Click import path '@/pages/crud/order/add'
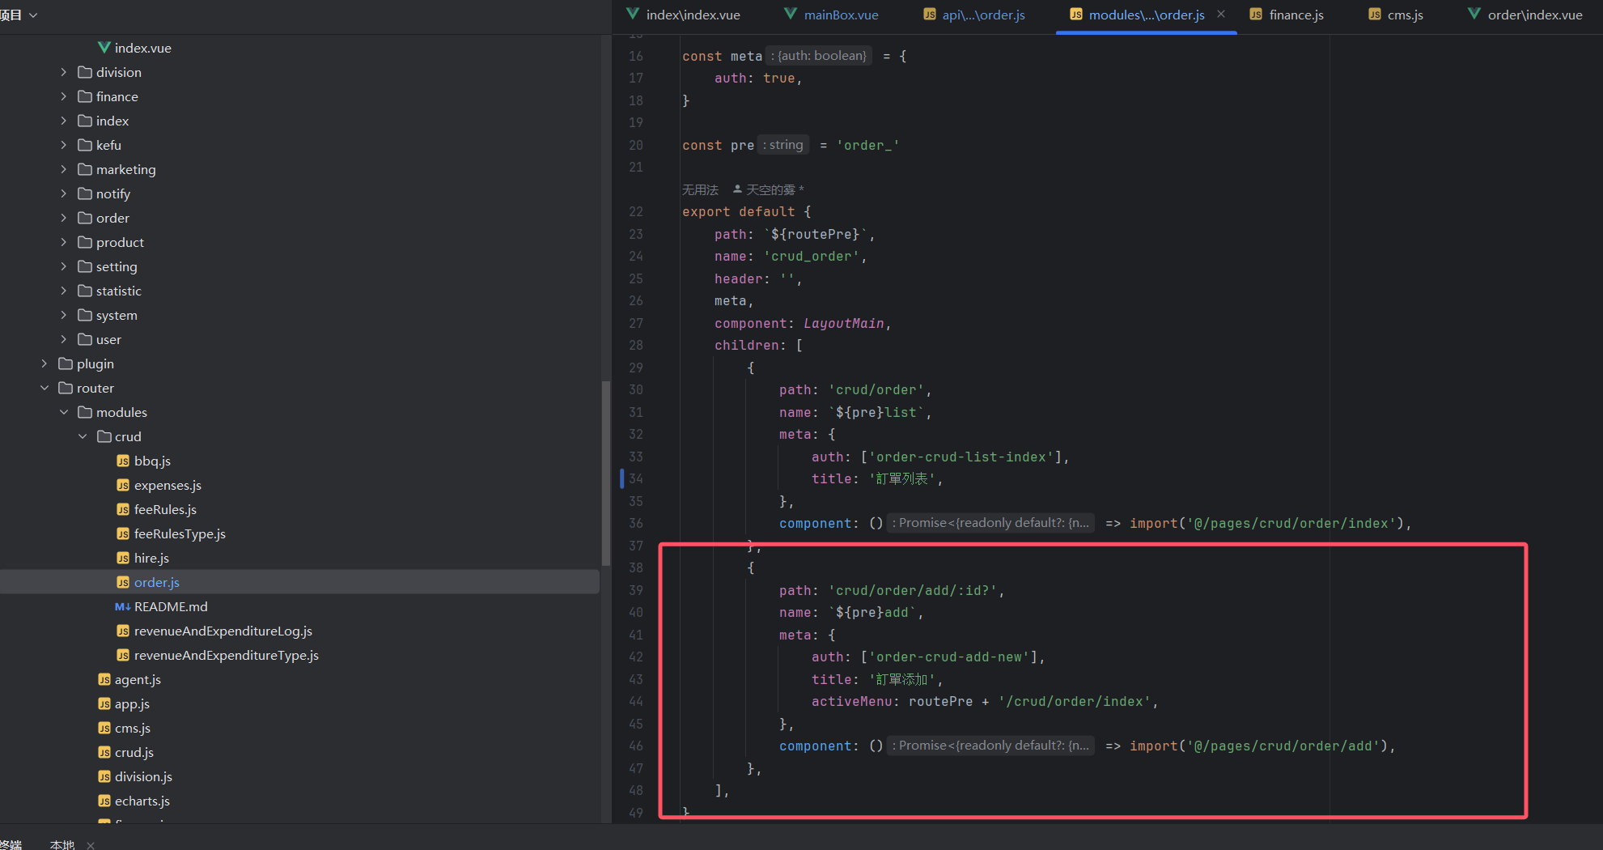The width and height of the screenshot is (1603, 850). click(x=1283, y=746)
